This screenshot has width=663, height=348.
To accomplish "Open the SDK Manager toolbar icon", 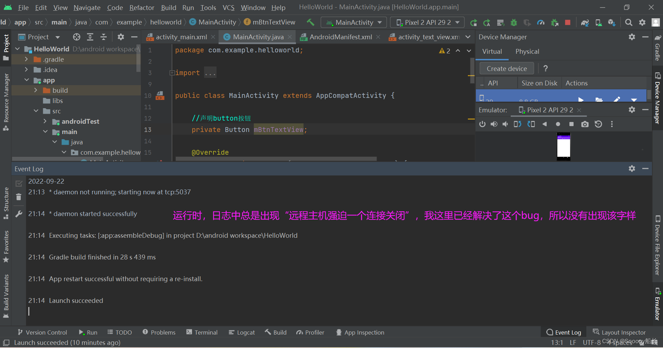I will [612, 22].
